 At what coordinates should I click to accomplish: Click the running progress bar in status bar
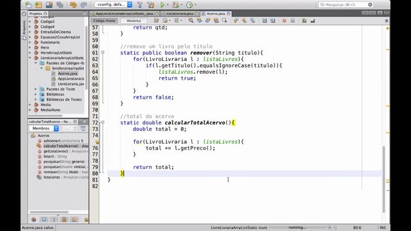click(x=297, y=228)
